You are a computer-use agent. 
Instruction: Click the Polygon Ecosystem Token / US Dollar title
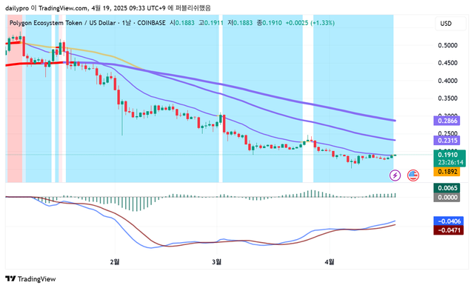62,23
